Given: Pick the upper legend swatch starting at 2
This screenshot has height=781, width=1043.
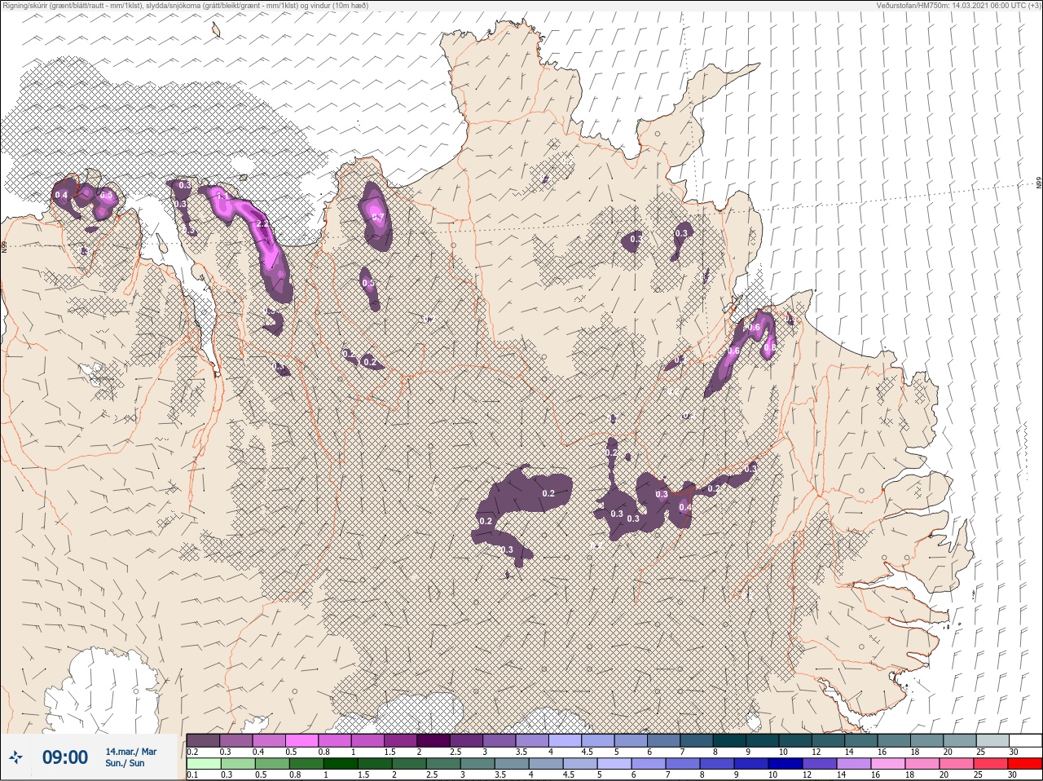Looking at the screenshot, I should click(433, 740).
